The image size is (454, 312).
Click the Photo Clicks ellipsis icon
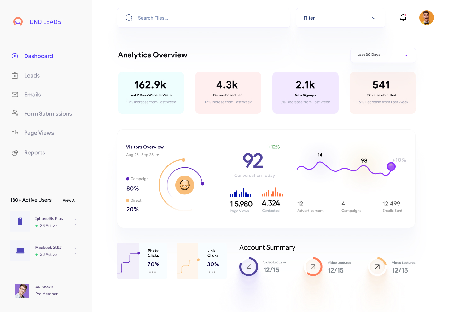coord(153,272)
